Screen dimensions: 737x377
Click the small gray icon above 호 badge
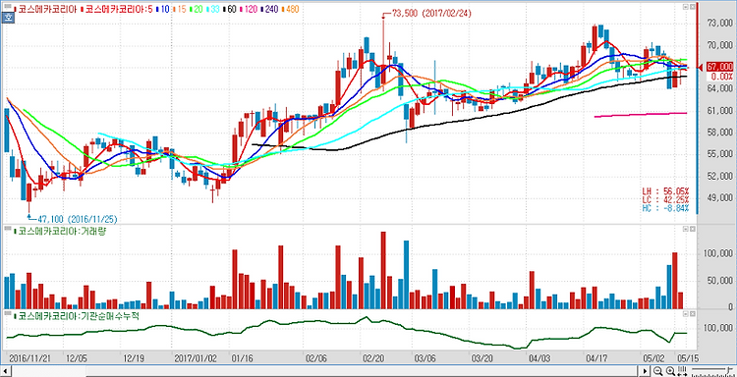[8, 6]
